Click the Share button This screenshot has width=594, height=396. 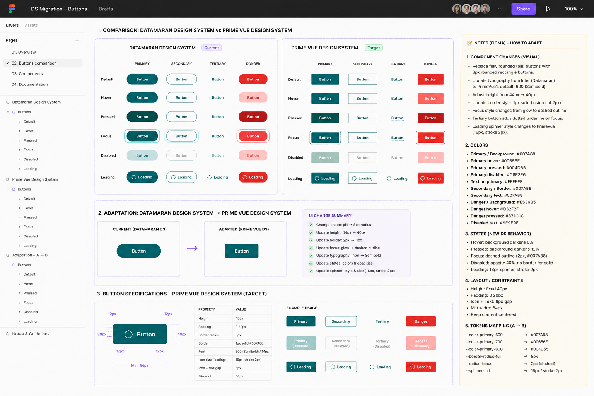524,9
